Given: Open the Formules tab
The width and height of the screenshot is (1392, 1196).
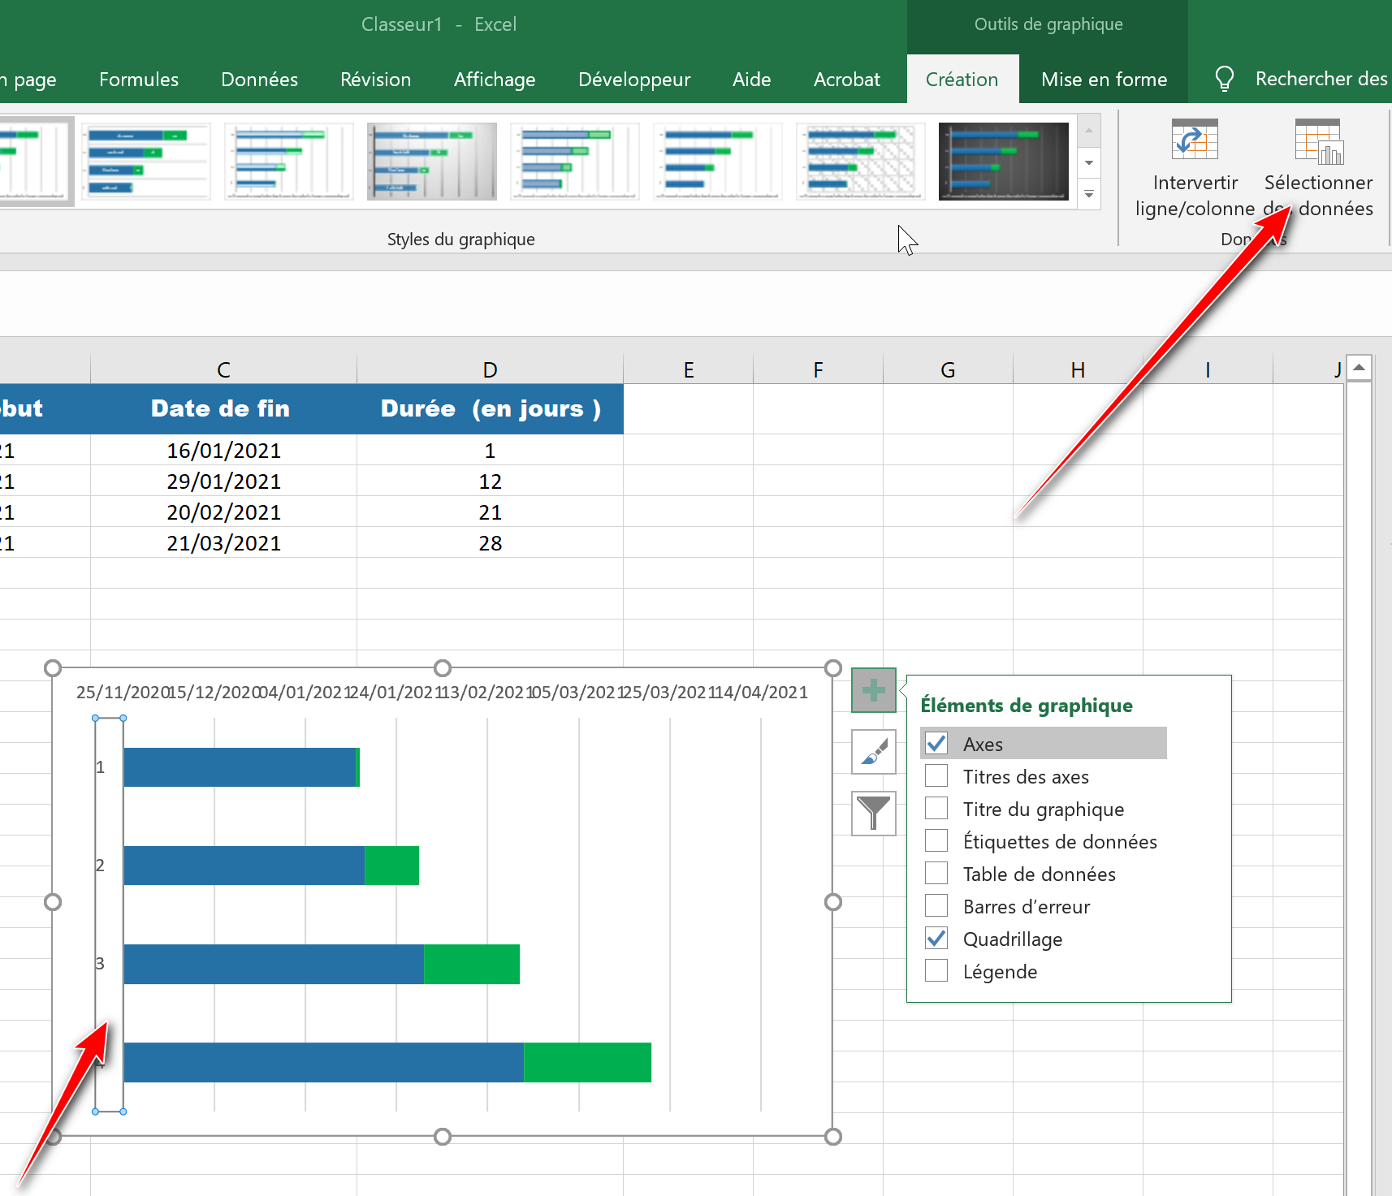Looking at the screenshot, I should 139,80.
